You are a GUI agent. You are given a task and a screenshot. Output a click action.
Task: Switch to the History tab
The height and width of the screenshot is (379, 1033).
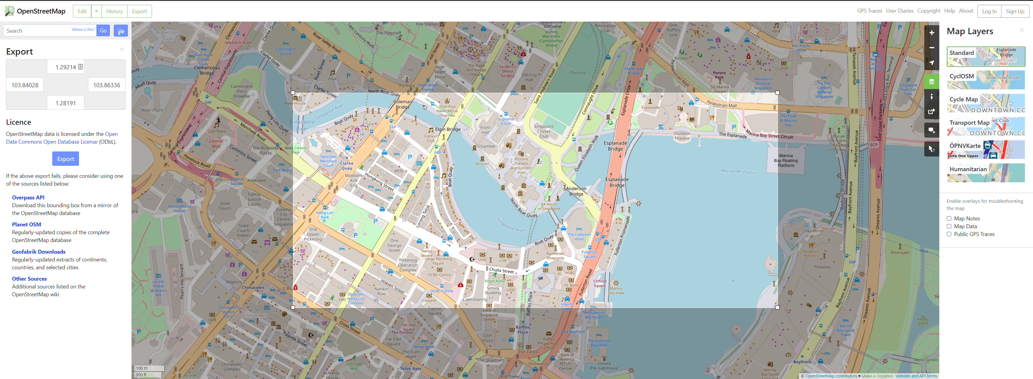114,11
